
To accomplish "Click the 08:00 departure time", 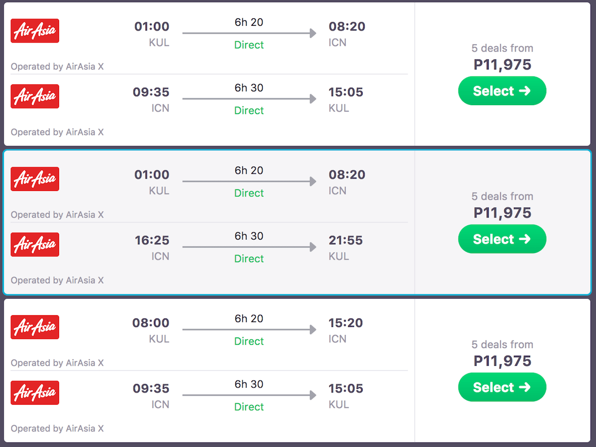I will coord(150,323).
